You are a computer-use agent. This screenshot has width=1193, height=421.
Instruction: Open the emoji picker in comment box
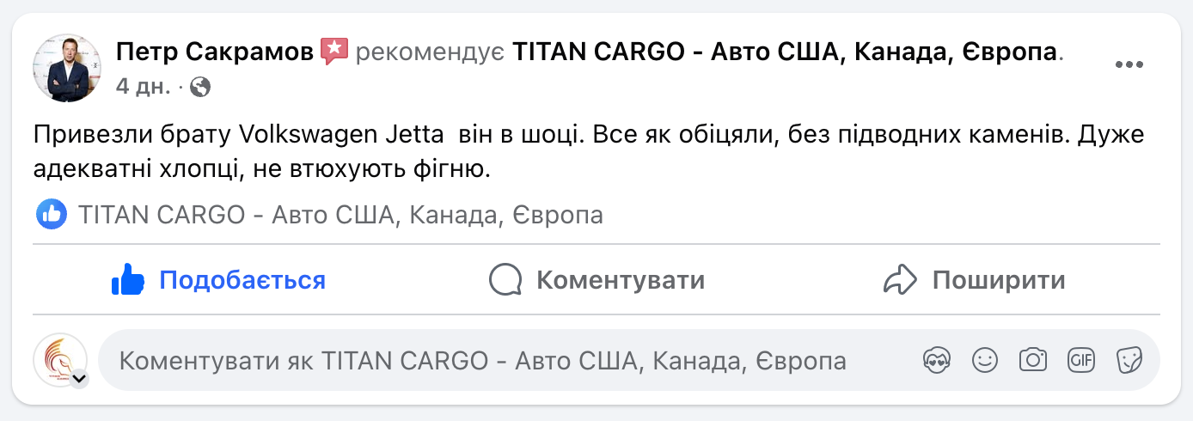point(984,360)
